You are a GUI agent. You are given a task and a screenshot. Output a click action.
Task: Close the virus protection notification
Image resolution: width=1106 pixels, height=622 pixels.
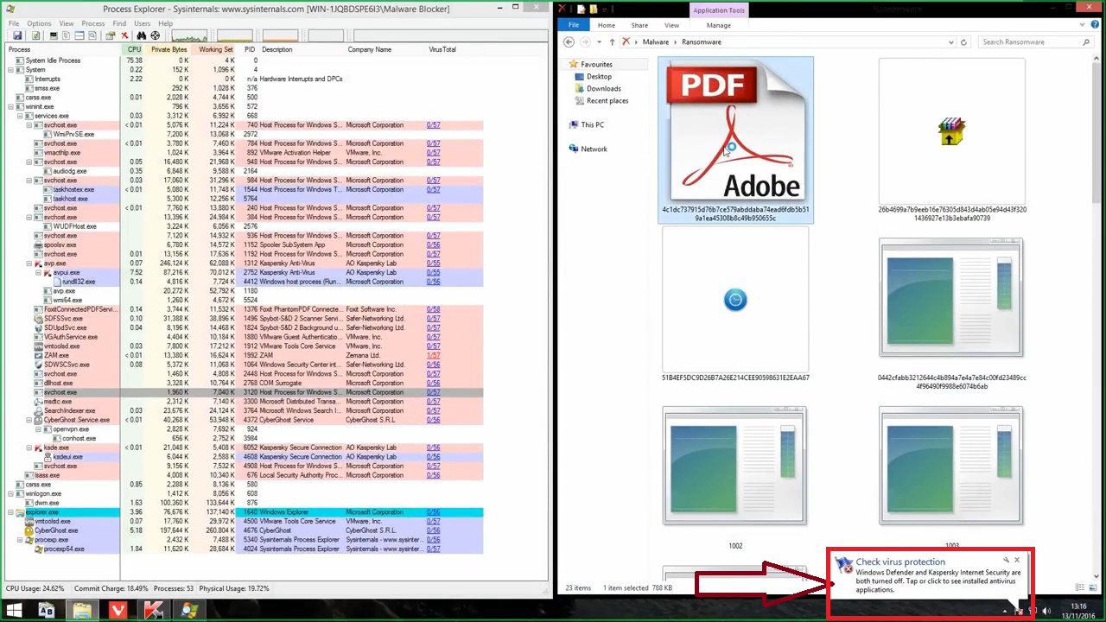pos(1017,560)
